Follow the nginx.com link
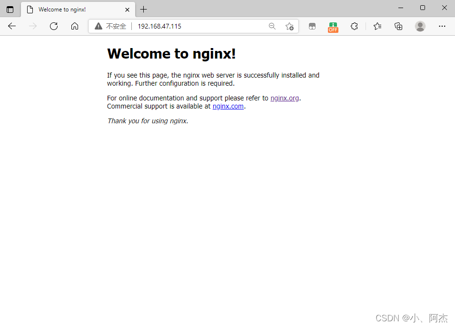 228,106
